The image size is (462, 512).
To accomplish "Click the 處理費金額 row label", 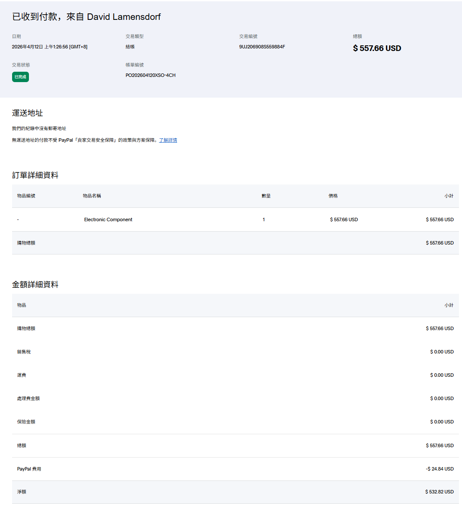I will pos(28,398).
